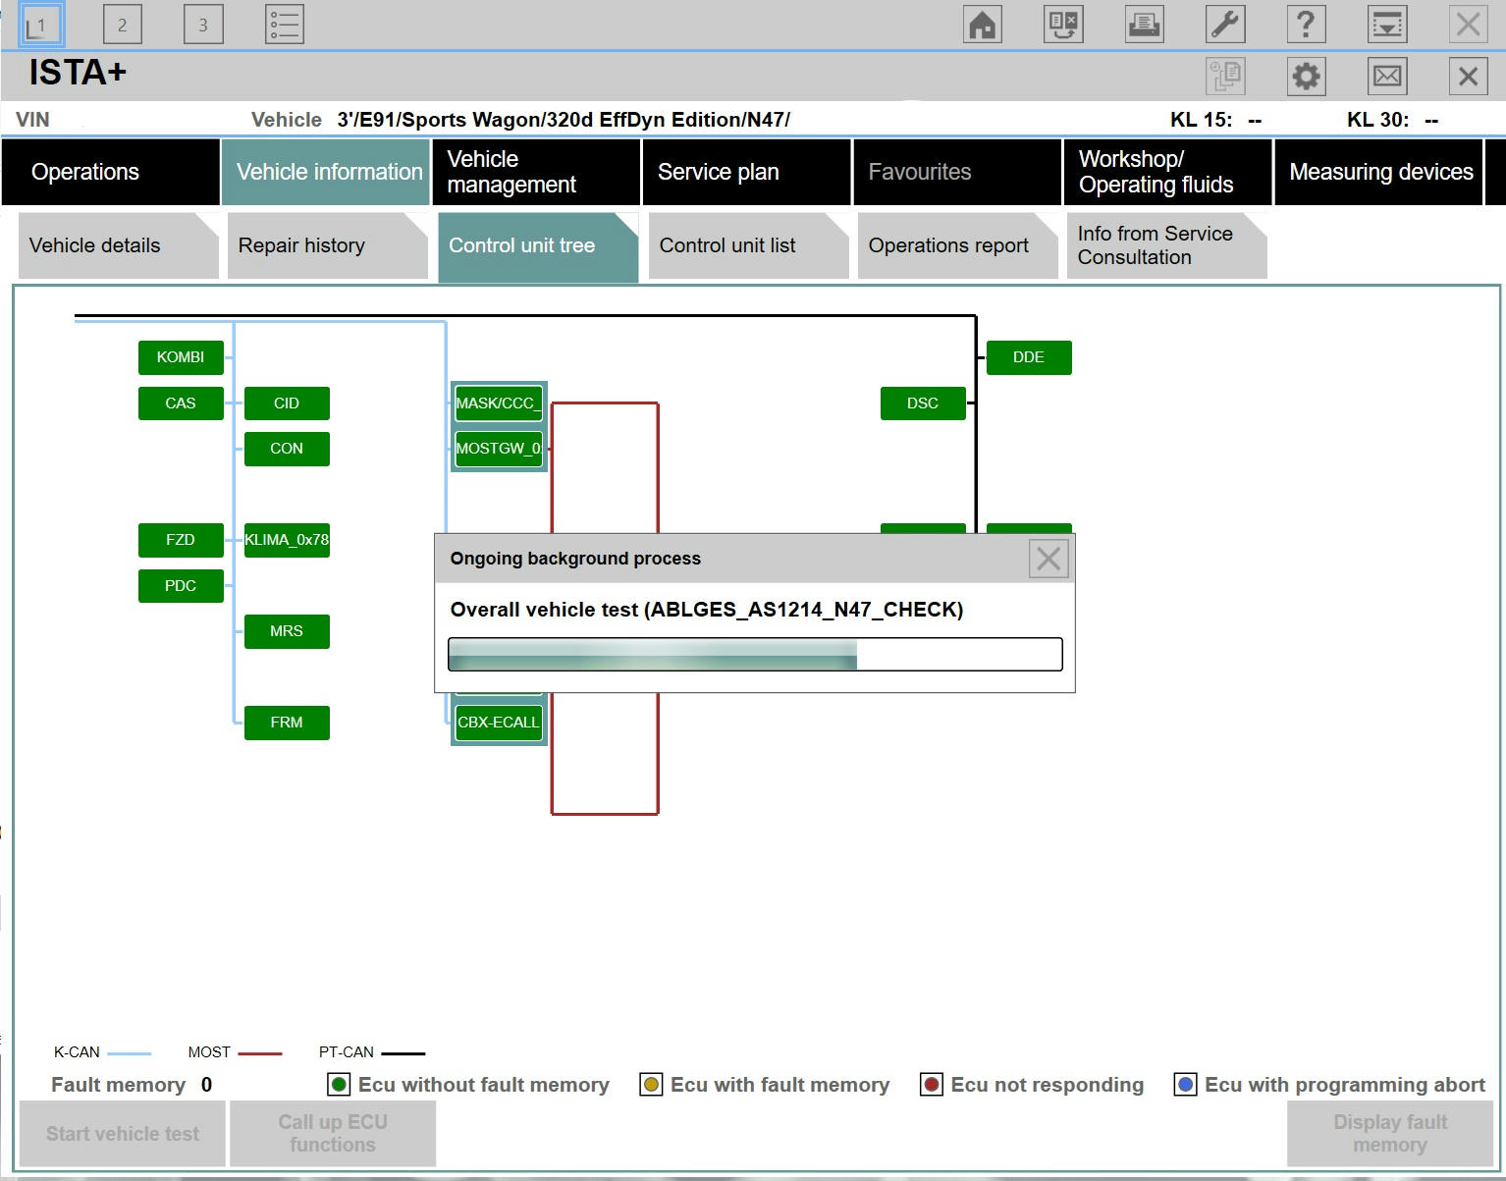Click the KL 15 status text

coord(1216,120)
